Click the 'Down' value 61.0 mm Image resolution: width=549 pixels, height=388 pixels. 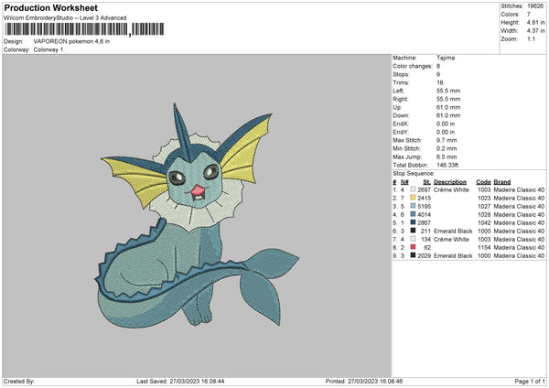point(448,115)
